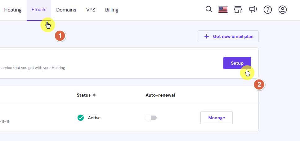Viewport: 300px width, 141px height.
Task: Open the user profile icon
Action: tap(282, 10)
